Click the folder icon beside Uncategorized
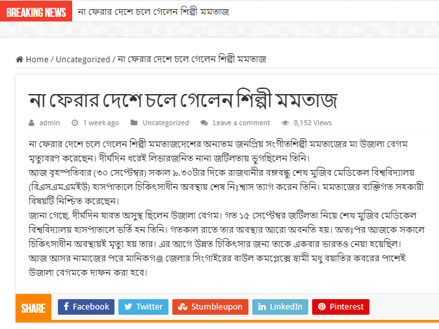The height and width of the screenshot is (329, 439). pyautogui.click(x=134, y=123)
